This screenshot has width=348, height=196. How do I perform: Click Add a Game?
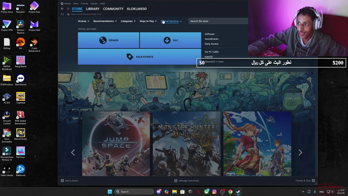69,180
